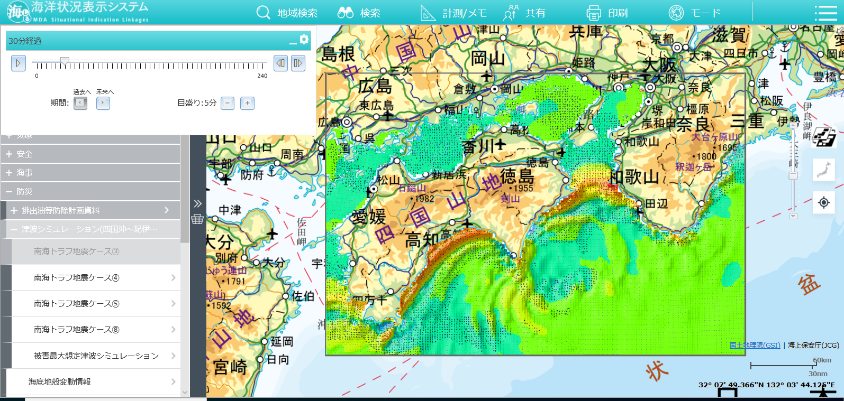Open the hamburger menu at top right

[x=825, y=13]
